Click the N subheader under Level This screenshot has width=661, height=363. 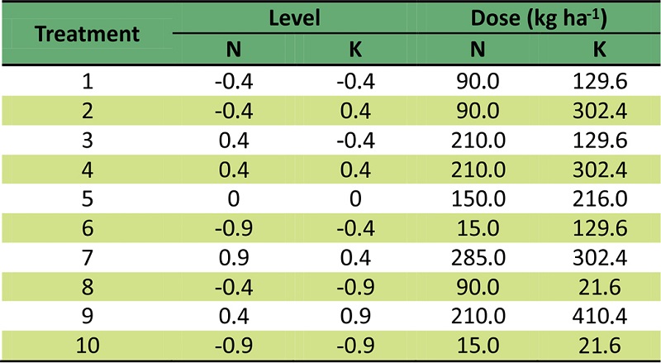(x=235, y=50)
